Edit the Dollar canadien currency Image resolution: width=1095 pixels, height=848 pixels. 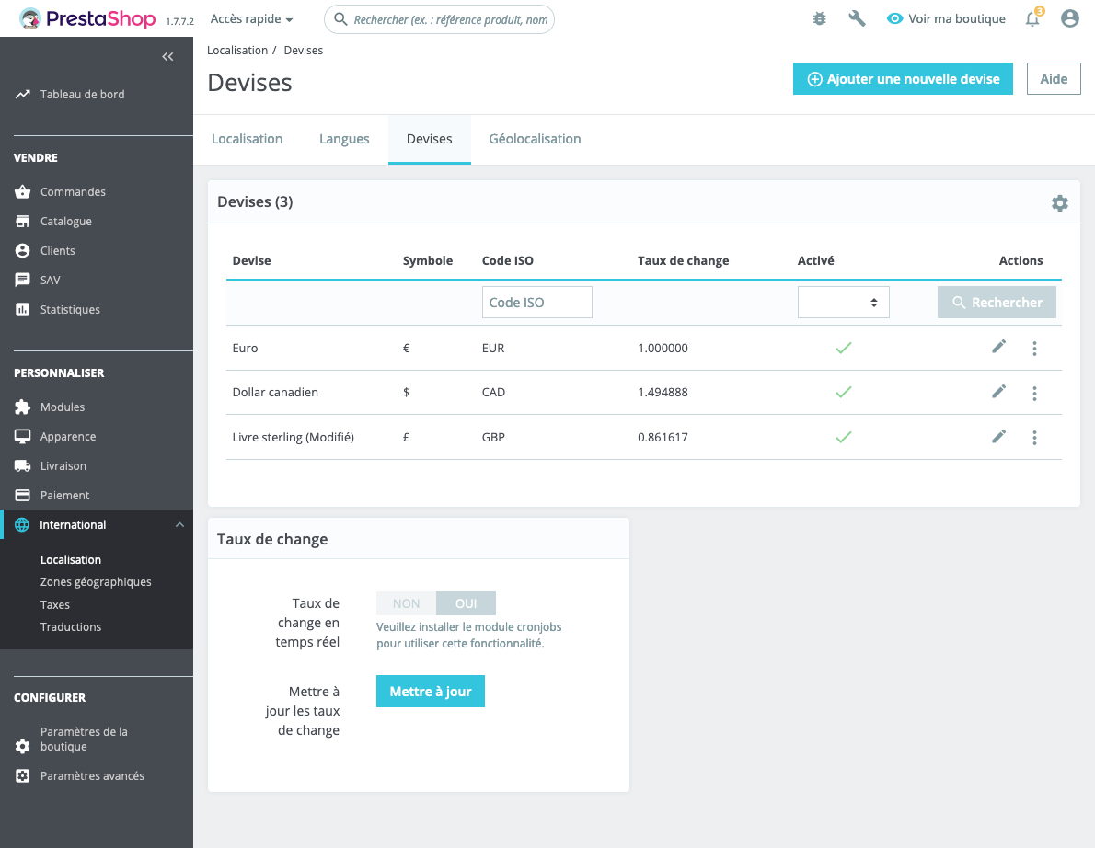(x=998, y=392)
